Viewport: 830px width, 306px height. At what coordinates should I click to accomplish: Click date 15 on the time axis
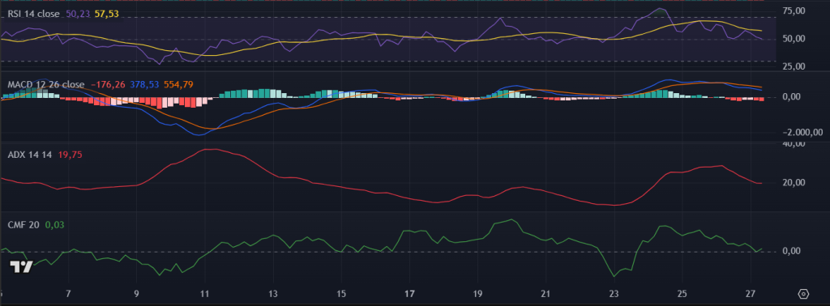[341, 293]
